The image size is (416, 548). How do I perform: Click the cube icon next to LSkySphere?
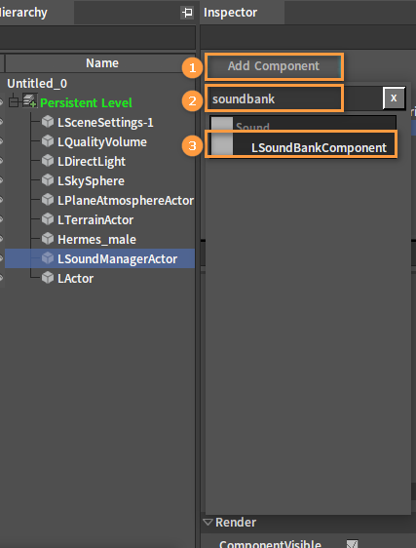click(x=48, y=180)
